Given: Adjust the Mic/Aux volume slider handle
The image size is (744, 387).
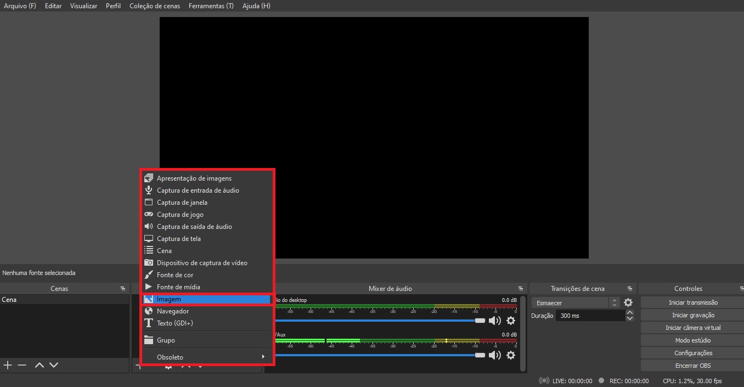Looking at the screenshot, I should pos(480,355).
